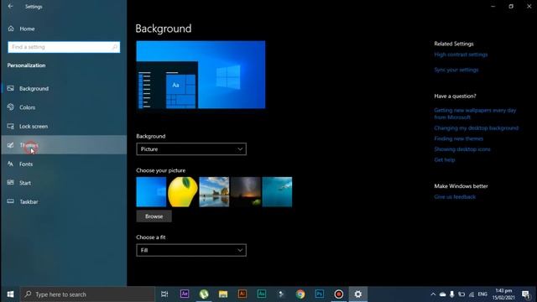Open Finding new themes help link

coord(459,138)
